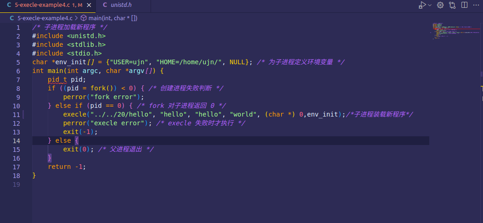Viewport: 483px width, 223px height.
Task: Click the gear settings icon in editor toolbar
Action: [x=440, y=5]
